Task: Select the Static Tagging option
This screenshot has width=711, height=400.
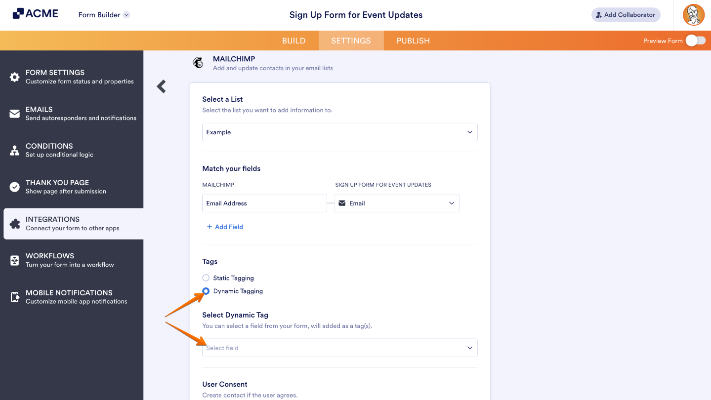Action: 205,278
